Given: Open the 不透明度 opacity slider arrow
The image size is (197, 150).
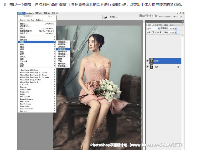Looking at the screenshot, I should click(x=176, y=28).
